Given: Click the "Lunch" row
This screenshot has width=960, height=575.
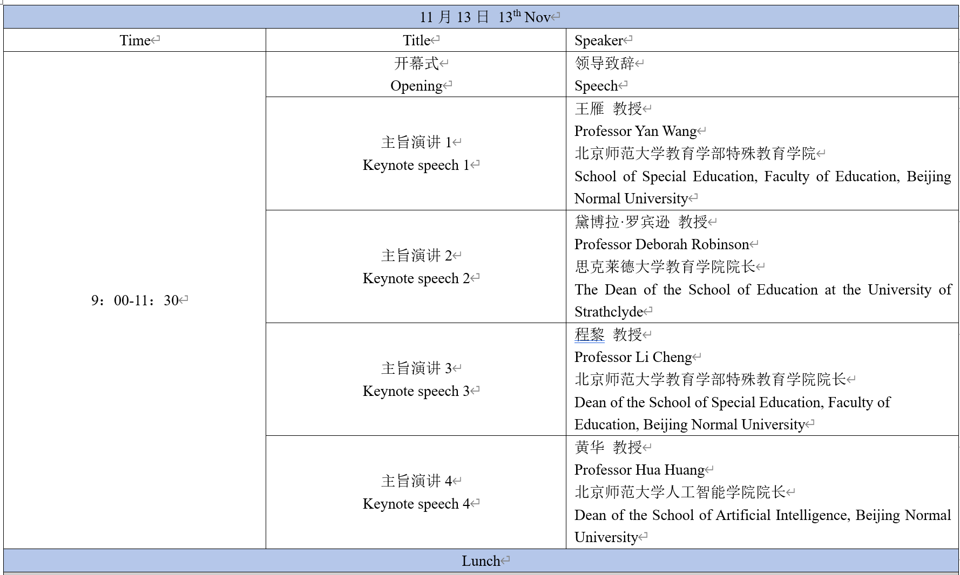Looking at the screenshot, I should (x=481, y=561).
